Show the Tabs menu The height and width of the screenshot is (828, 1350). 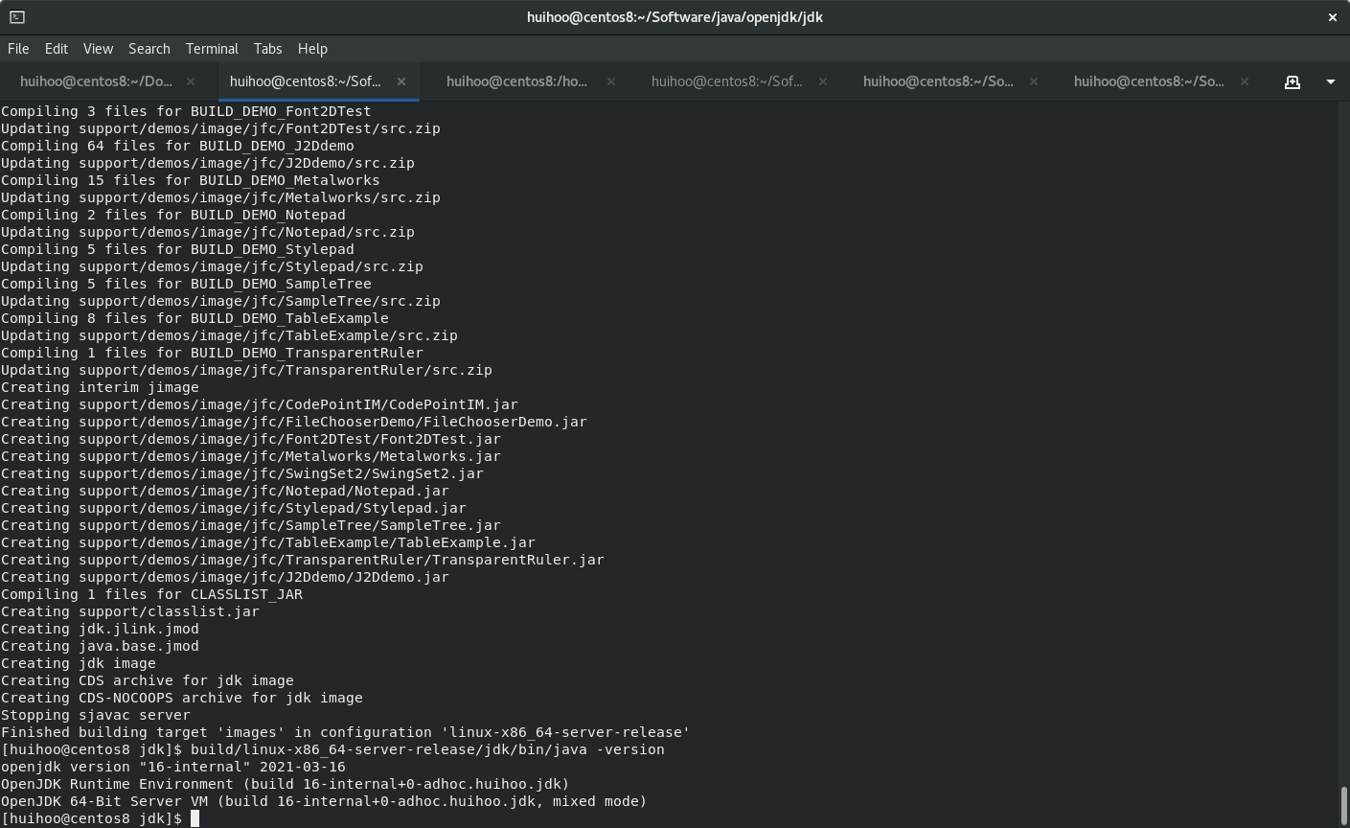click(x=267, y=48)
